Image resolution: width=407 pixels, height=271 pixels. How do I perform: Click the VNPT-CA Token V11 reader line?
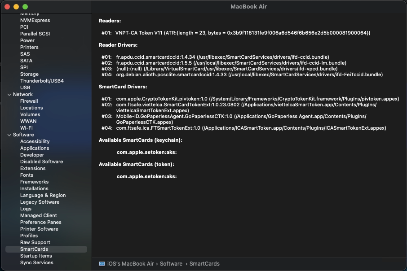click(236, 33)
